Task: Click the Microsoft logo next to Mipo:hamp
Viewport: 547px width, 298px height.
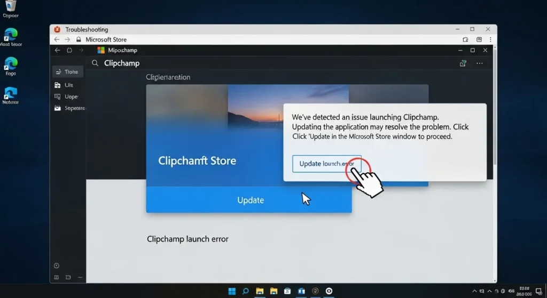Action: (101, 50)
